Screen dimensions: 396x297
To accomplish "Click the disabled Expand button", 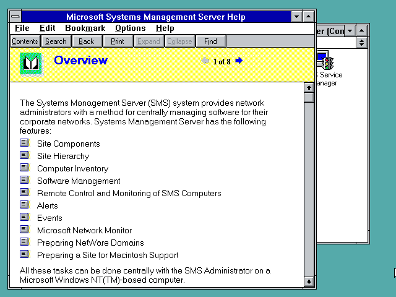I will pyautogui.click(x=148, y=41).
